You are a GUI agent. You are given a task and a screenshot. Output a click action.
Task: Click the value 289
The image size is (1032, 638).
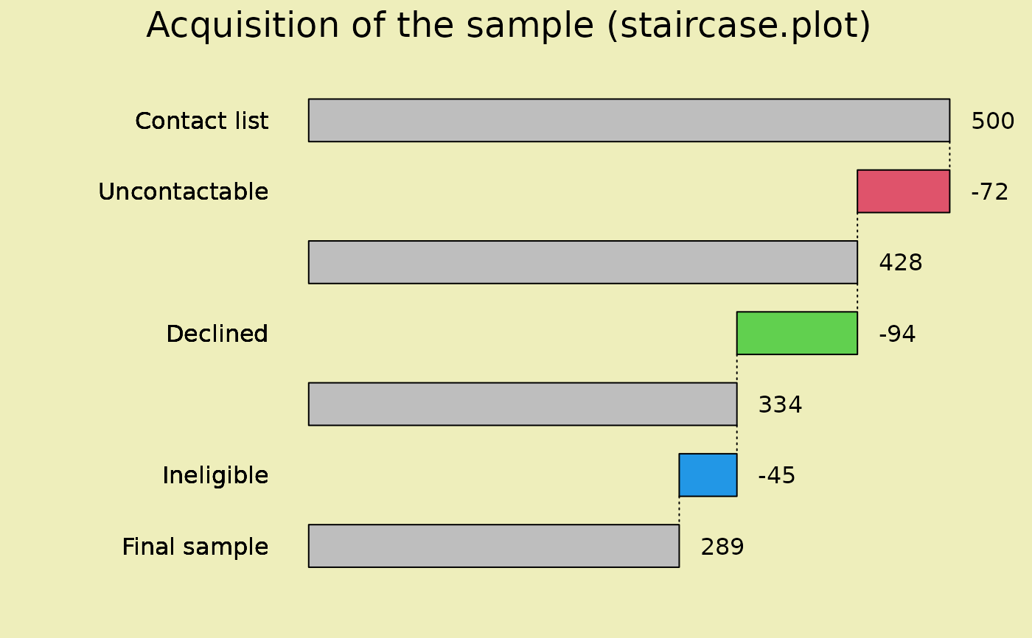point(722,547)
